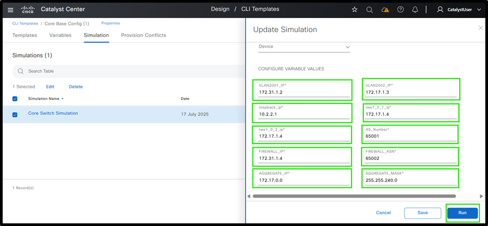Click the Simulations (1) heading
Image resolution: width=488 pixels, height=226 pixels.
point(32,55)
